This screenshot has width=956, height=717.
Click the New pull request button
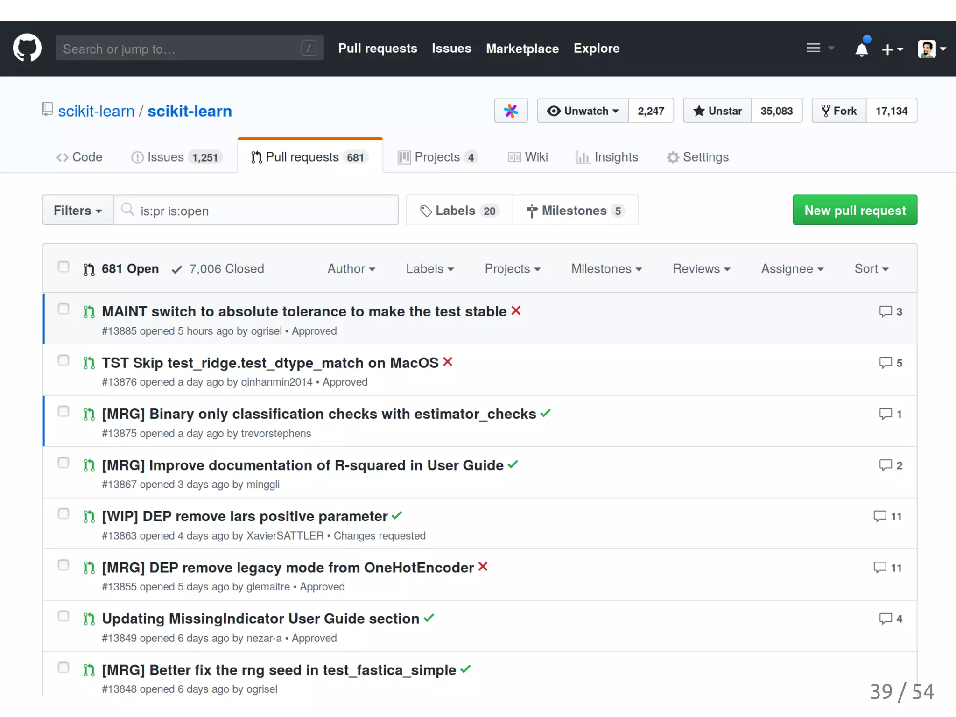tap(855, 210)
